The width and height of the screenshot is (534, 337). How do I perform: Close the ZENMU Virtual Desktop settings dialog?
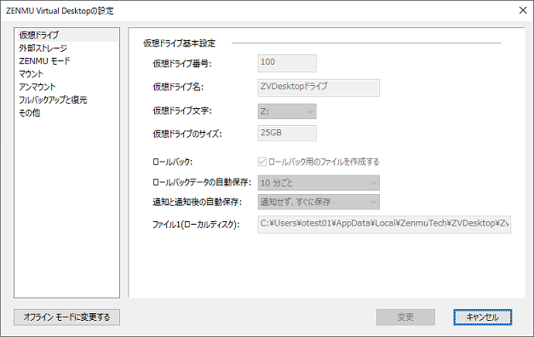coord(523,10)
